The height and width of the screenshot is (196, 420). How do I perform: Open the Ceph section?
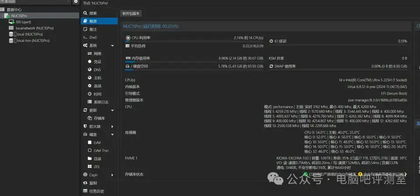coord(94,175)
